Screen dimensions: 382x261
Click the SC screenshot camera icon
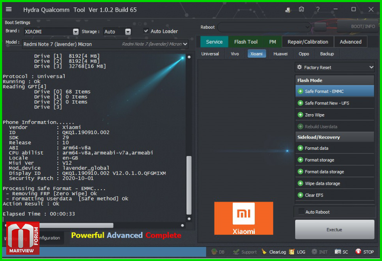338,252
